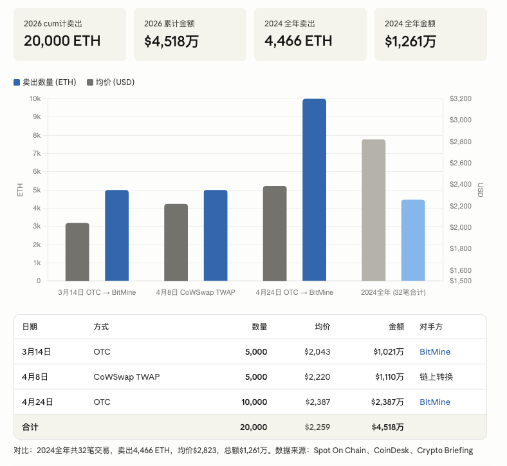Select the 2024 全年卖出 summary card
This screenshot has height=466, width=507.
pos(310,35)
